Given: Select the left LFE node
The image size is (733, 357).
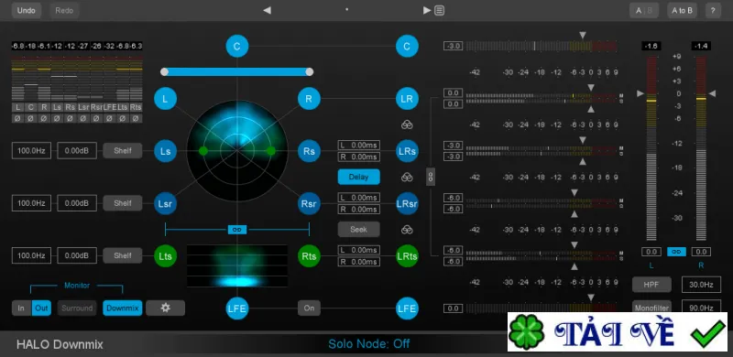Looking at the screenshot, I should pos(237,308).
